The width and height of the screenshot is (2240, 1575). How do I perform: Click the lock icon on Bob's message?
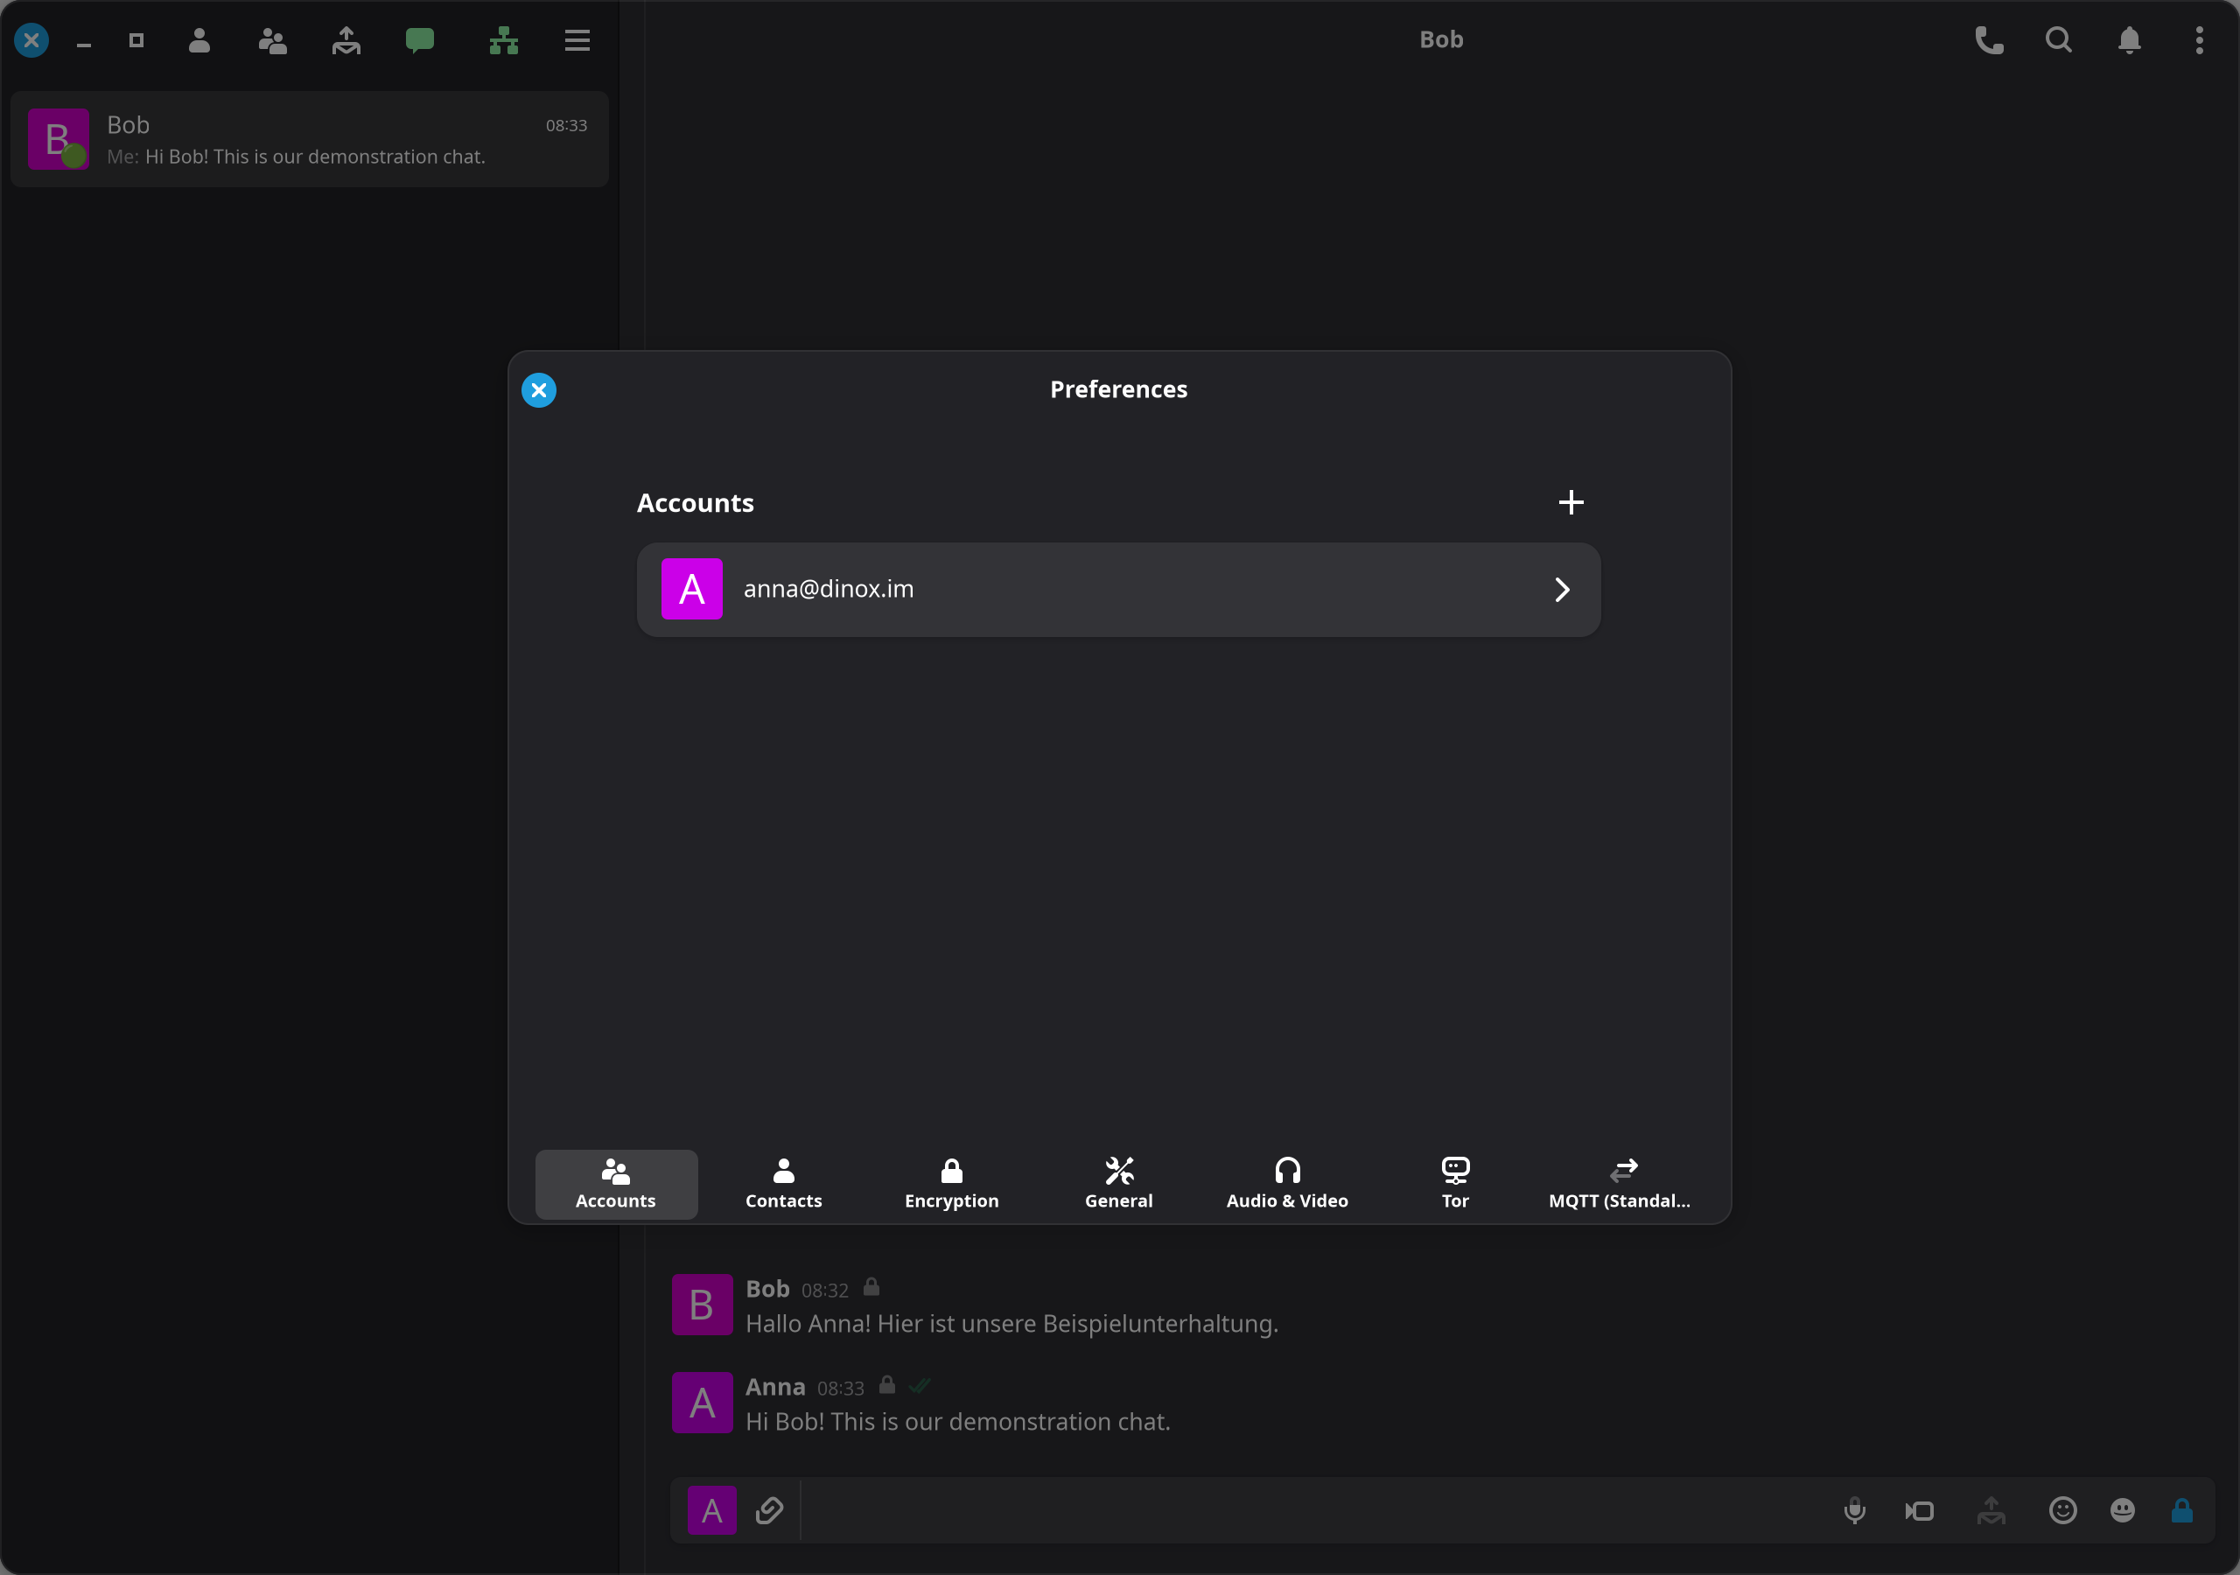(872, 1288)
